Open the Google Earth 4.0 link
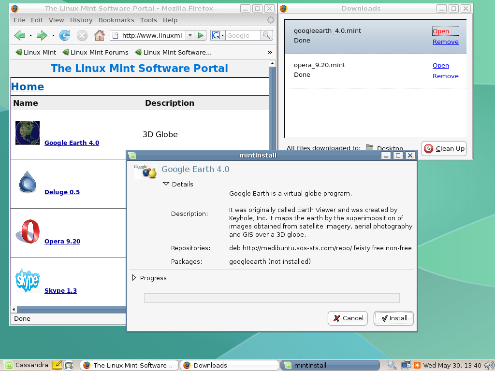495x371 pixels. click(x=72, y=143)
